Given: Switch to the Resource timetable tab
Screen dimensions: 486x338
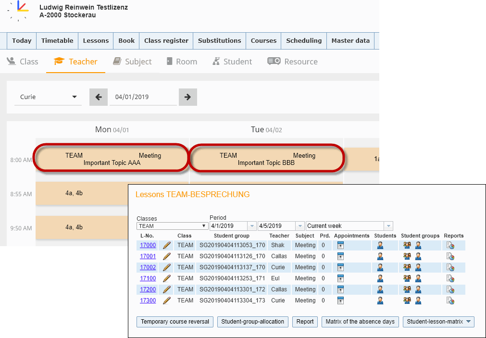Looking at the screenshot, I should (293, 62).
